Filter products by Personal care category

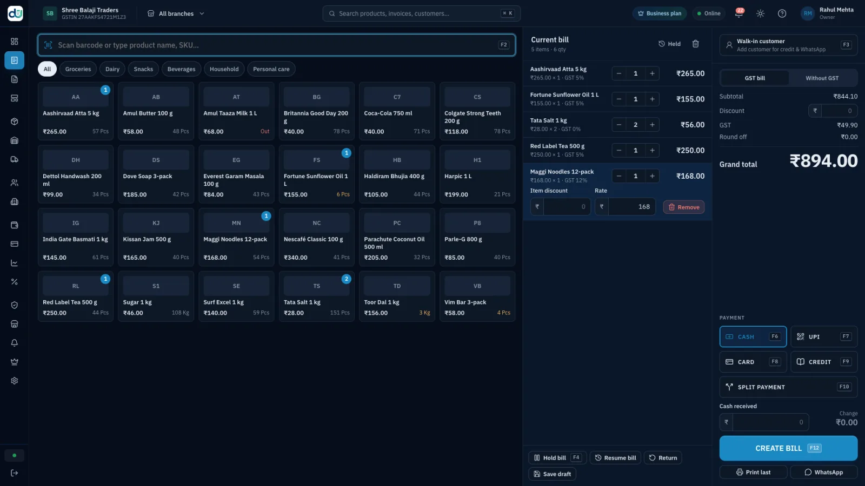click(x=271, y=69)
